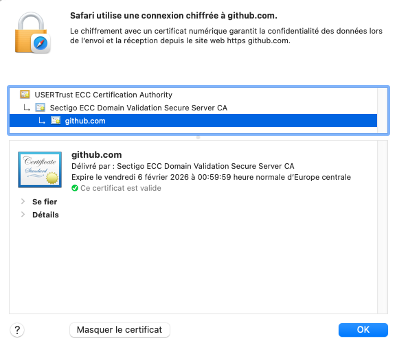This screenshot has width=397, height=343.
Task: Click Ce certificat est valide text
Action: tap(121, 188)
